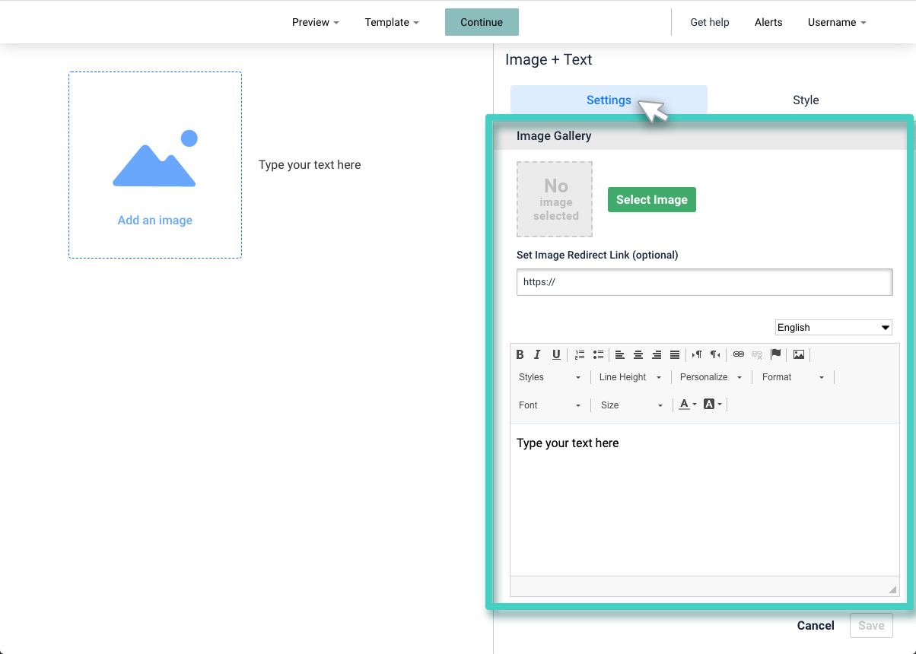Change the English language selector
Viewport: 916px width, 654px height.
(834, 327)
